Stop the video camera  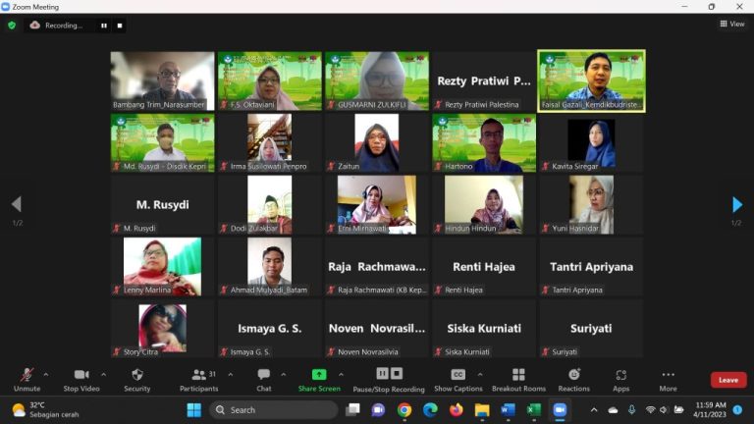pos(81,380)
